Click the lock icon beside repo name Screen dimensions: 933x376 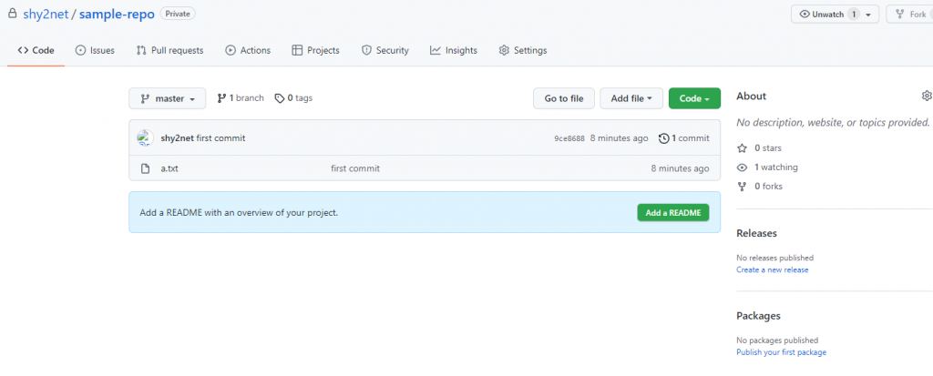[12, 14]
